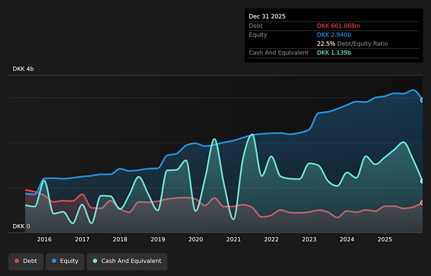The width and height of the screenshot is (431, 276).
Task: Click the 2020 x-axis year label
Action: (195, 240)
